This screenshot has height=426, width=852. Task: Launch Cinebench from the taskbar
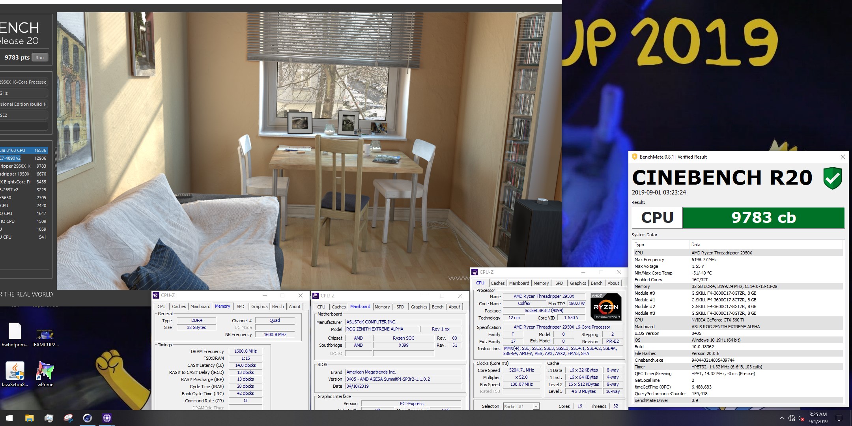tap(88, 418)
